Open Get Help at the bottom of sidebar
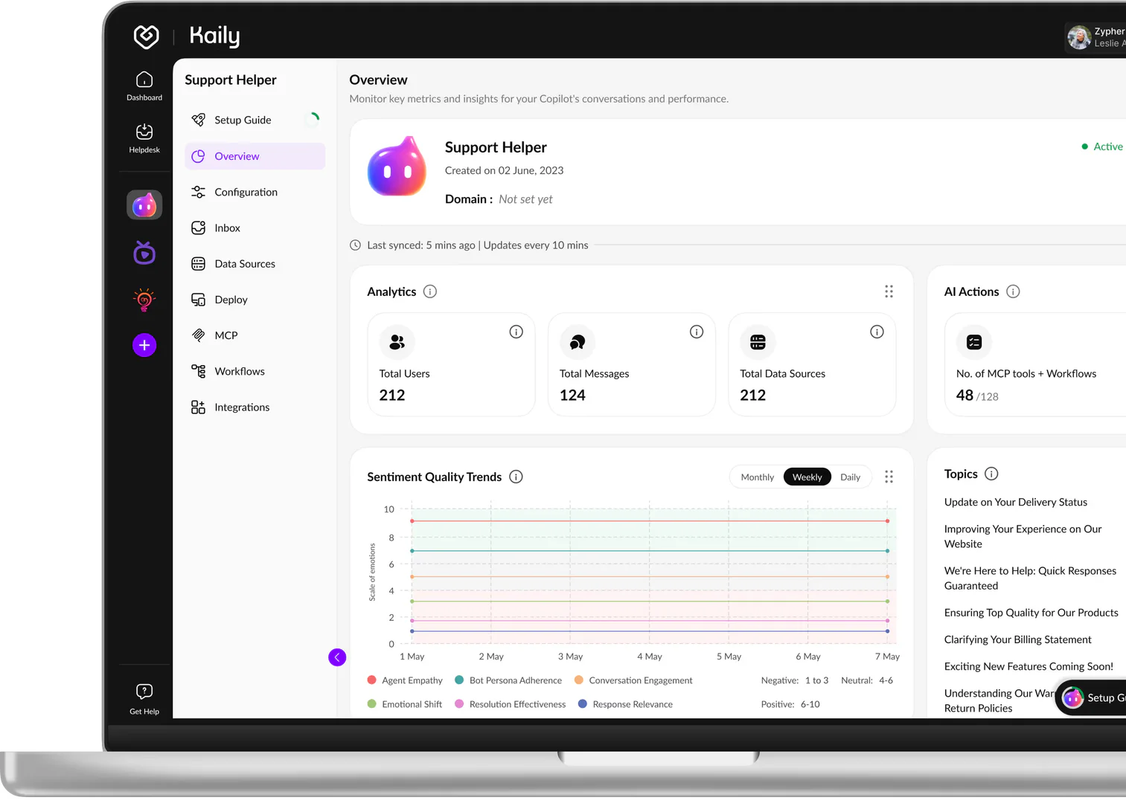Viewport: 1126px width, 803px height. click(144, 696)
